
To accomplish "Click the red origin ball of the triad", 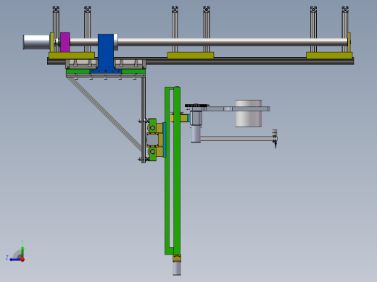I will point(22,260).
